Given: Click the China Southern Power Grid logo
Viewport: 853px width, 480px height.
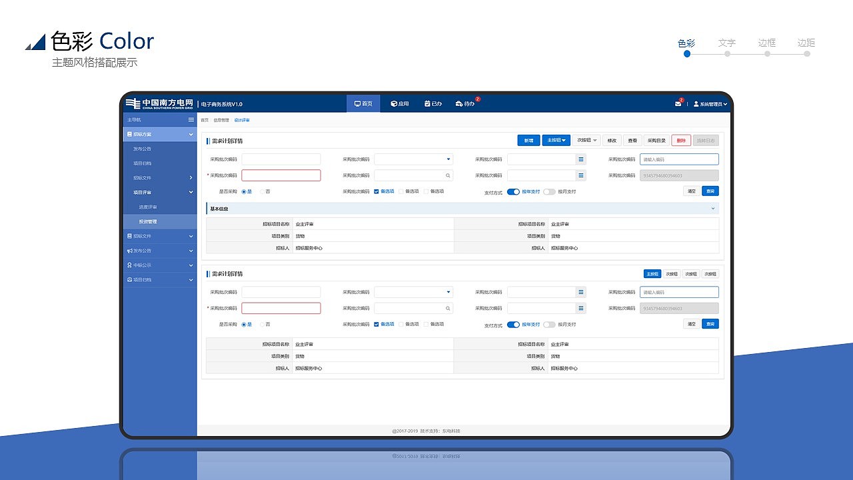Looking at the screenshot, I should click(159, 103).
